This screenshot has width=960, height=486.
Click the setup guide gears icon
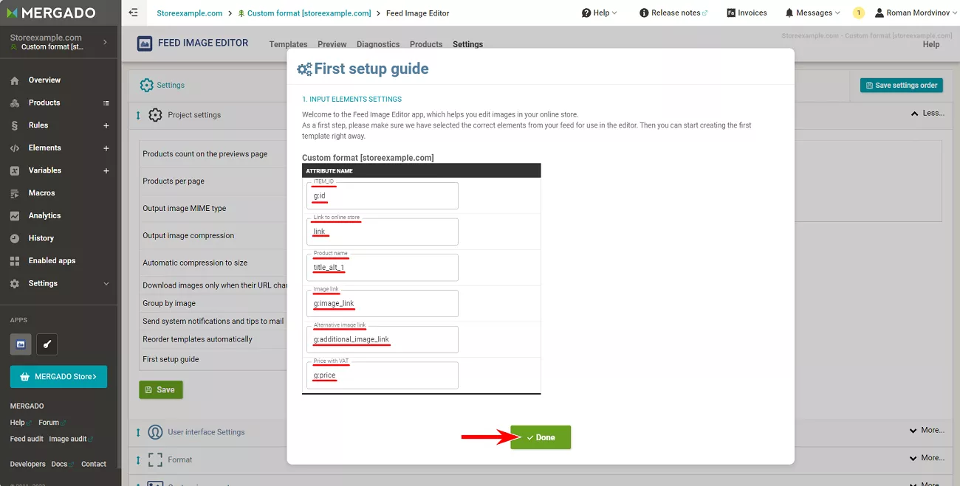point(304,69)
